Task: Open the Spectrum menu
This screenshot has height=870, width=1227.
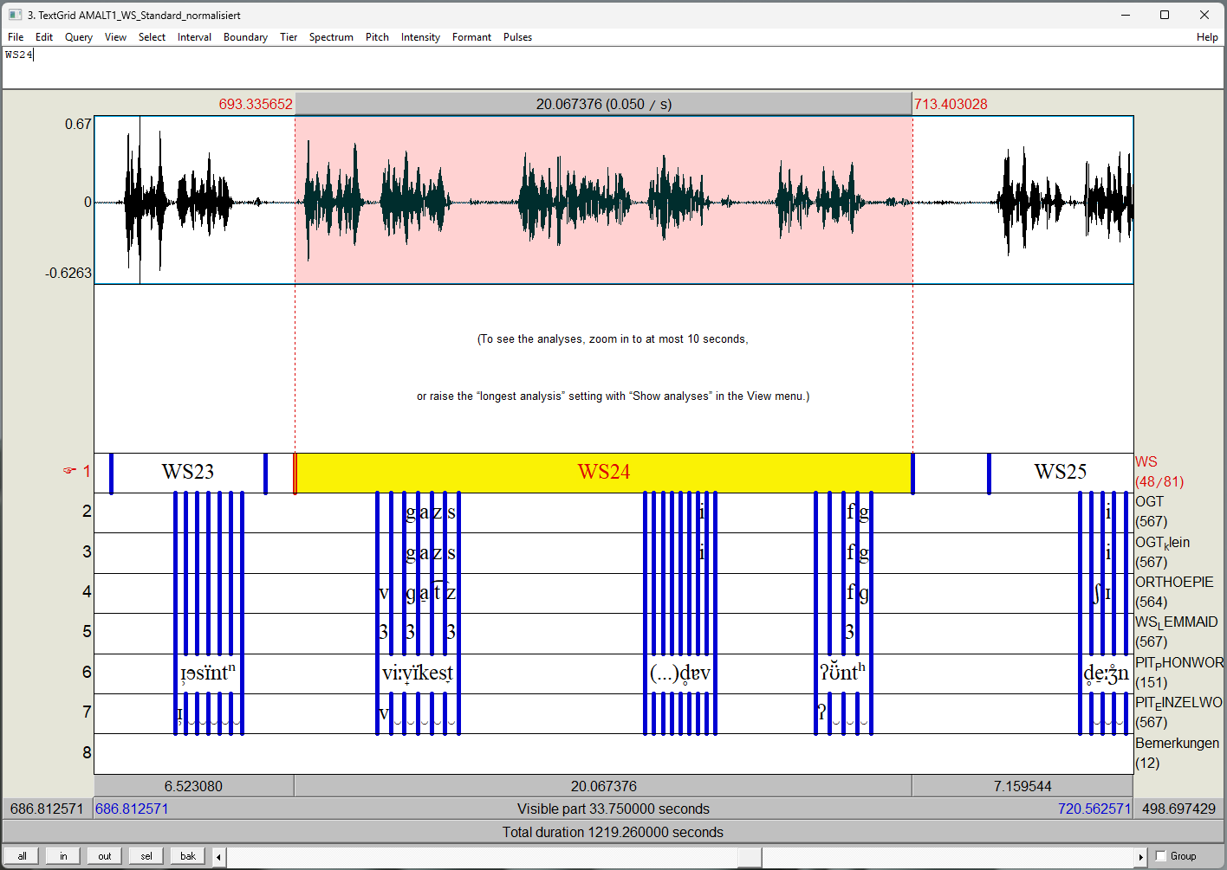Action: point(331,37)
